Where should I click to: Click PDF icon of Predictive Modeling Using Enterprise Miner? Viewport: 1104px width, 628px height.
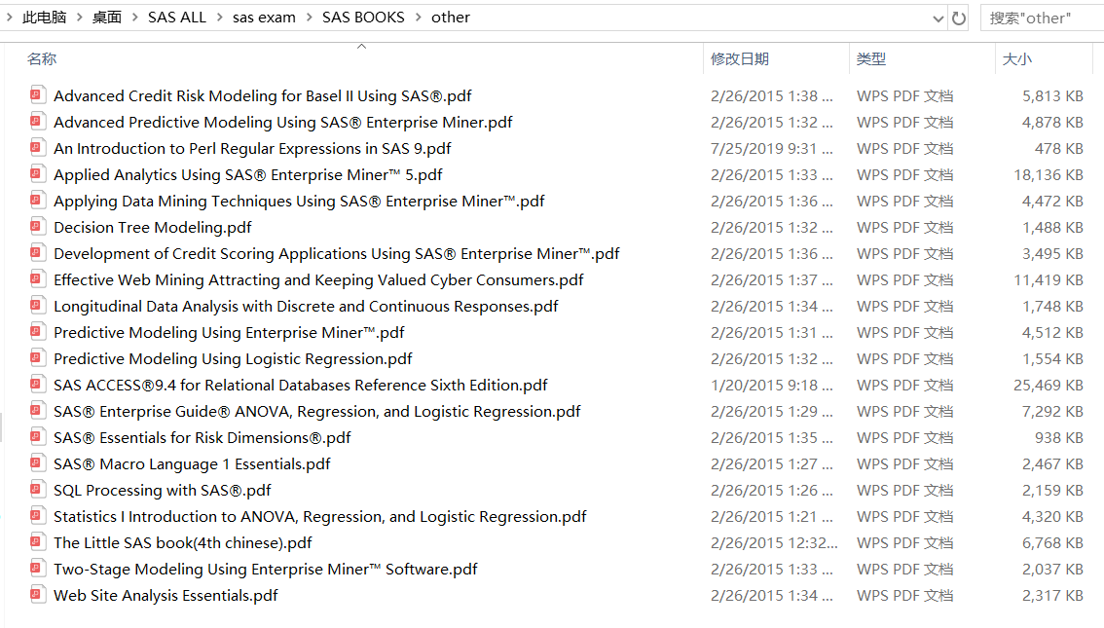(38, 331)
